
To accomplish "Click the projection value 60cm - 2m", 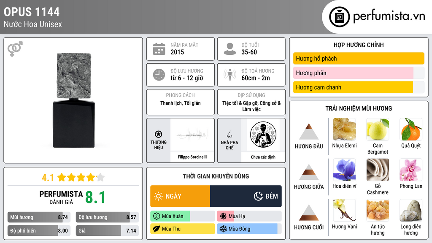I will pyautogui.click(x=256, y=78).
